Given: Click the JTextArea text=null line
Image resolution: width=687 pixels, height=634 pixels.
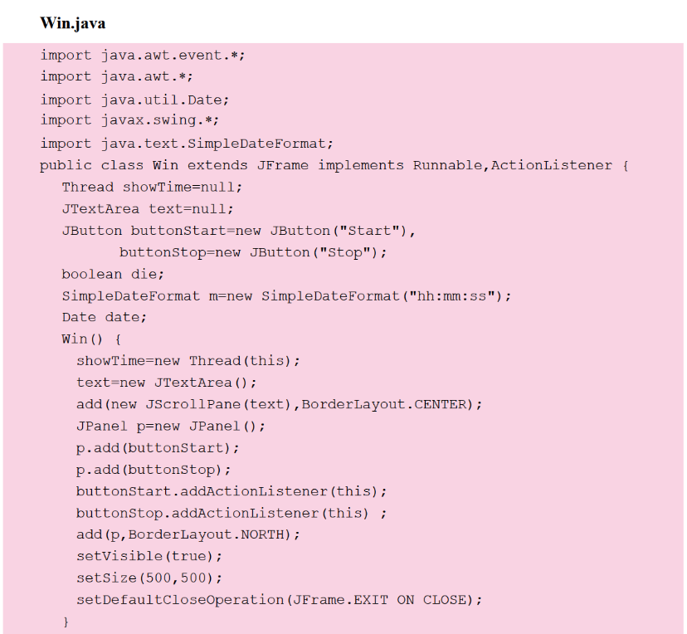Looking at the screenshot, I should tap(148, 208).
